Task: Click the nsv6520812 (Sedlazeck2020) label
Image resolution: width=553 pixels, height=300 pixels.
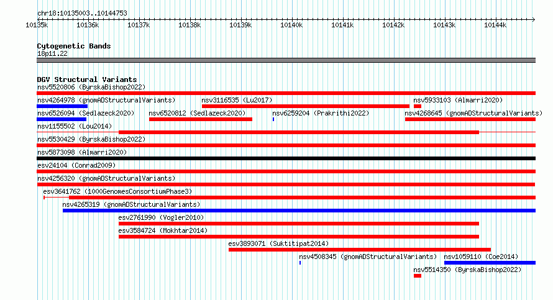Action: point(197,113)
